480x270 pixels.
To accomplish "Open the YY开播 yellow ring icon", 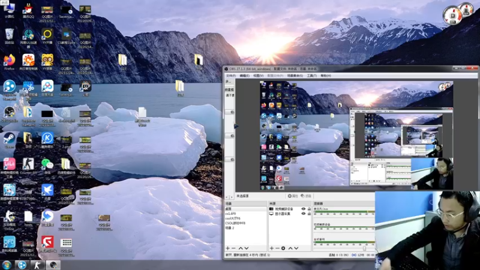I will (47, 35).
